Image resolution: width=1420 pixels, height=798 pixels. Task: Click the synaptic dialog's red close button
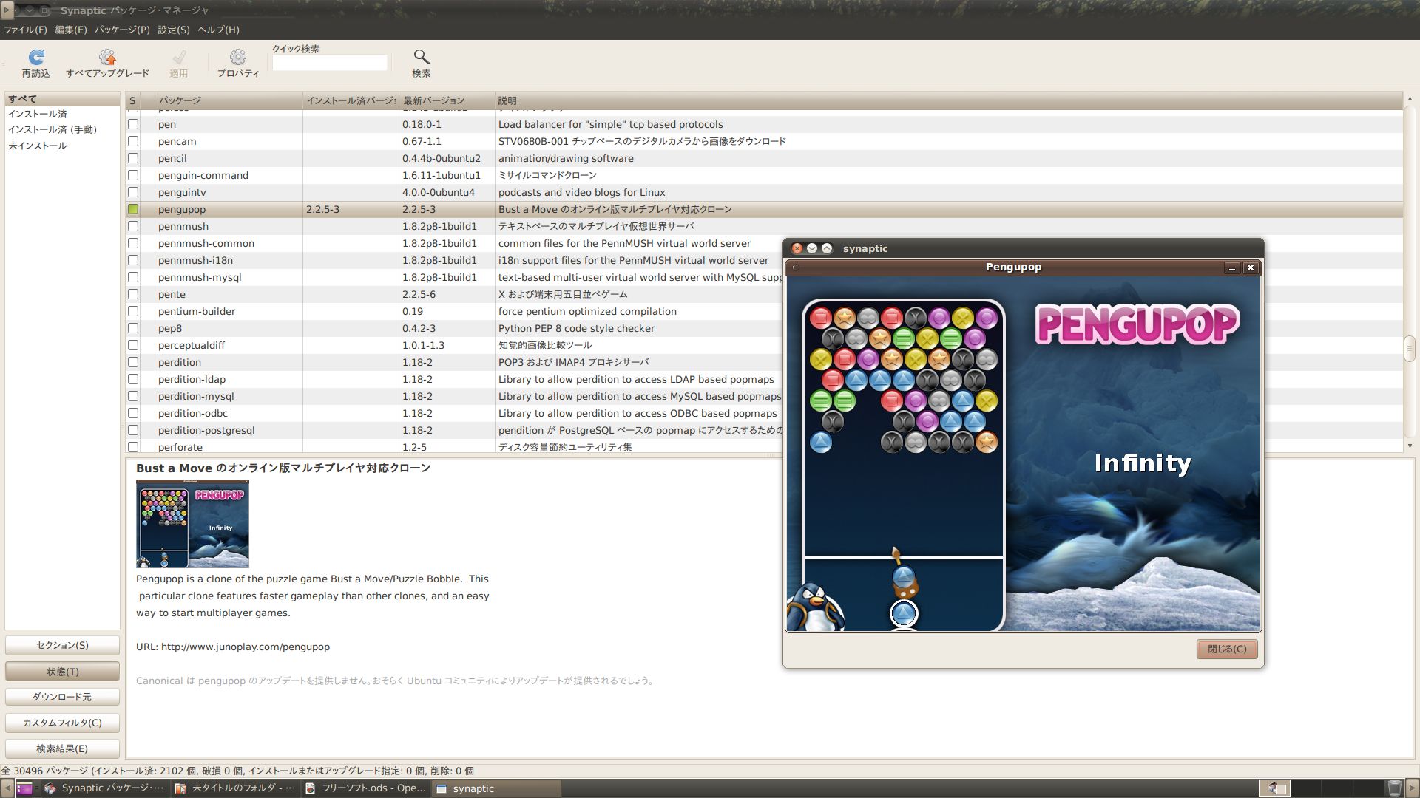click(x=797, y=248)
